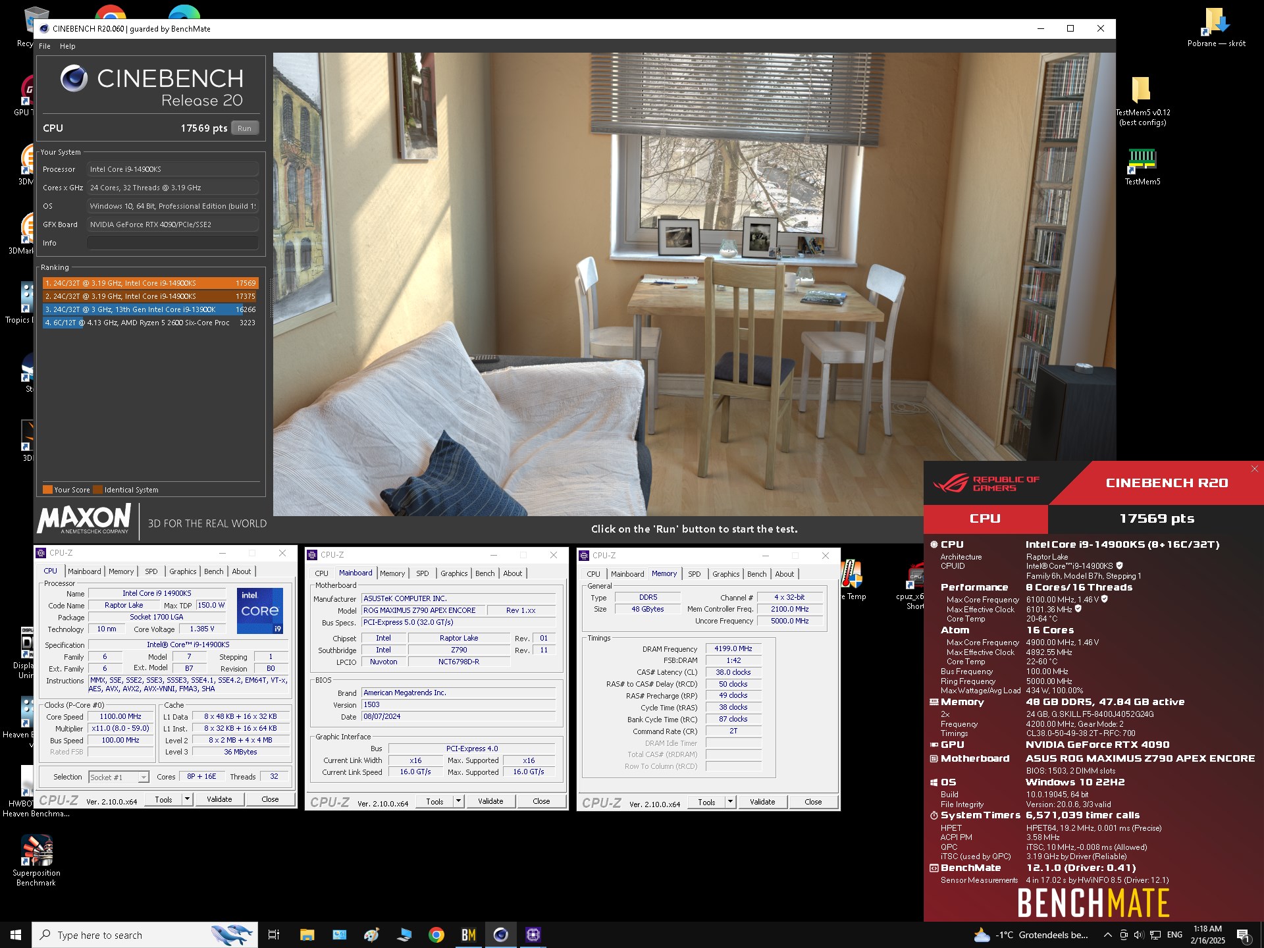Image resolution: width=1264 pixels, height=948 pixels.
Task: Click Validate in CPU-Z CPU window
Action: [219, 799]
